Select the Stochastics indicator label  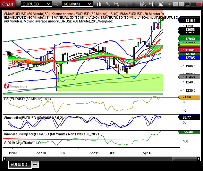[x=33, y=118]
